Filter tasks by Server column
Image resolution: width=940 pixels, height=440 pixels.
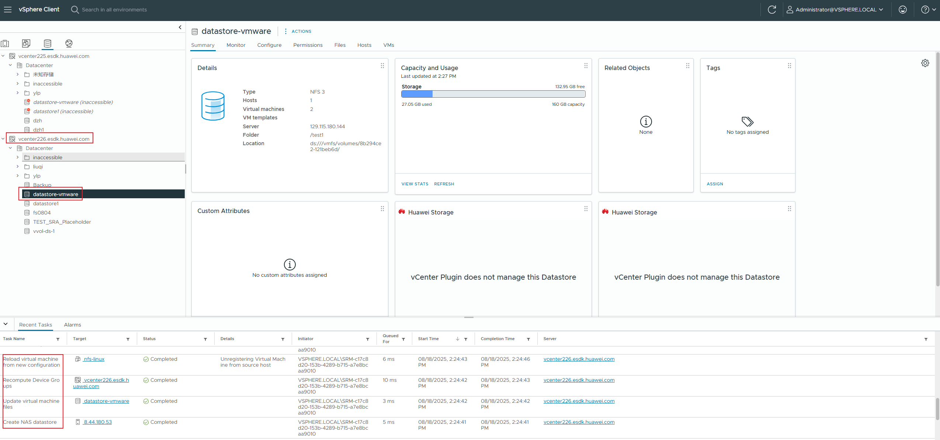[926, 339]
